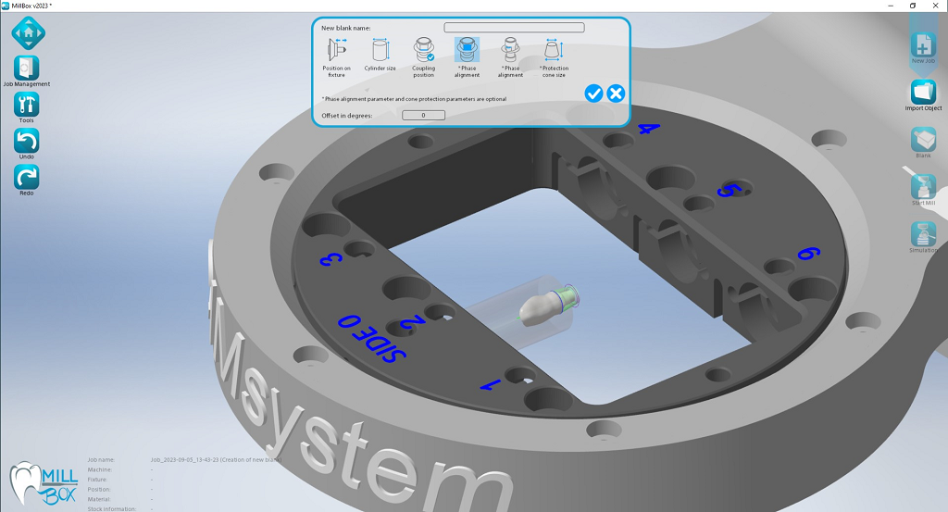This screenshot has height=512, width=948.
Task: Click the New blank name input field
Action: (x=514, y=27)
